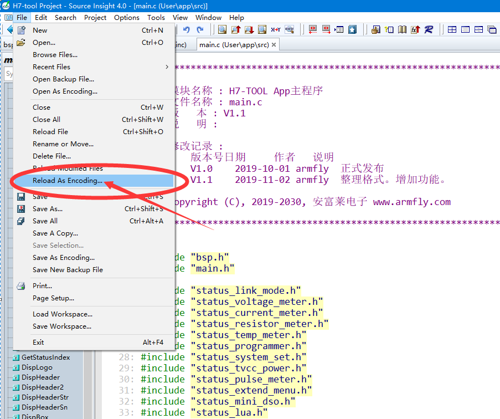Select Save Workspace... menu entry

(x=94, y=326)
